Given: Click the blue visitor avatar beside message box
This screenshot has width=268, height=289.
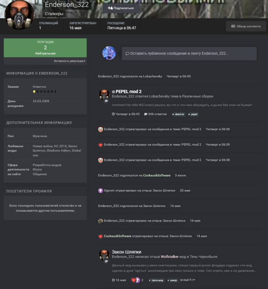Looking at the screenshot, I should tap(109, 53).
